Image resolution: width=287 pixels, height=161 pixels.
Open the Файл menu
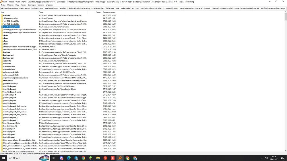click(x=3, y=5)
